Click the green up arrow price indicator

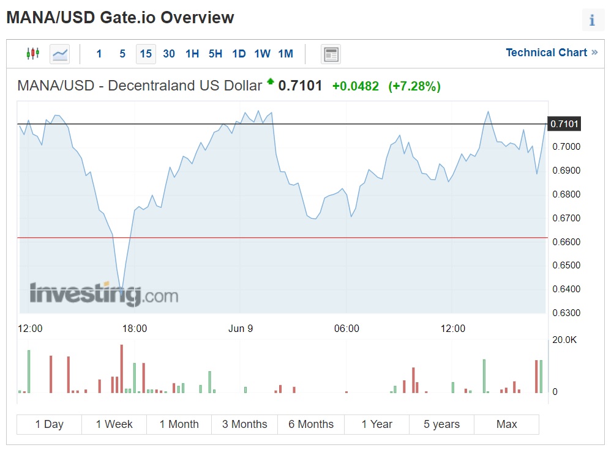point(270,81)
